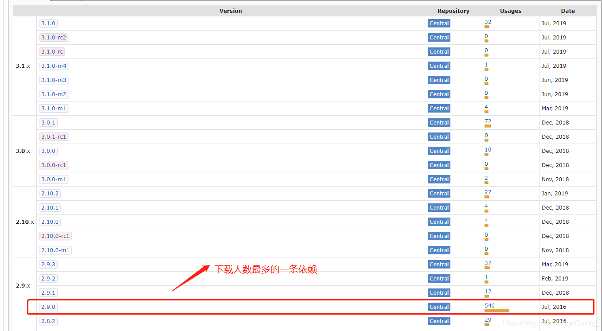Click the 3.0.x version group label
The height and width of the screenshot is (331, 602).
pos(23,151)
